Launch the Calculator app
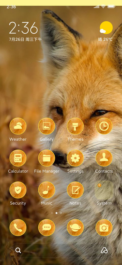 [18, 158]
